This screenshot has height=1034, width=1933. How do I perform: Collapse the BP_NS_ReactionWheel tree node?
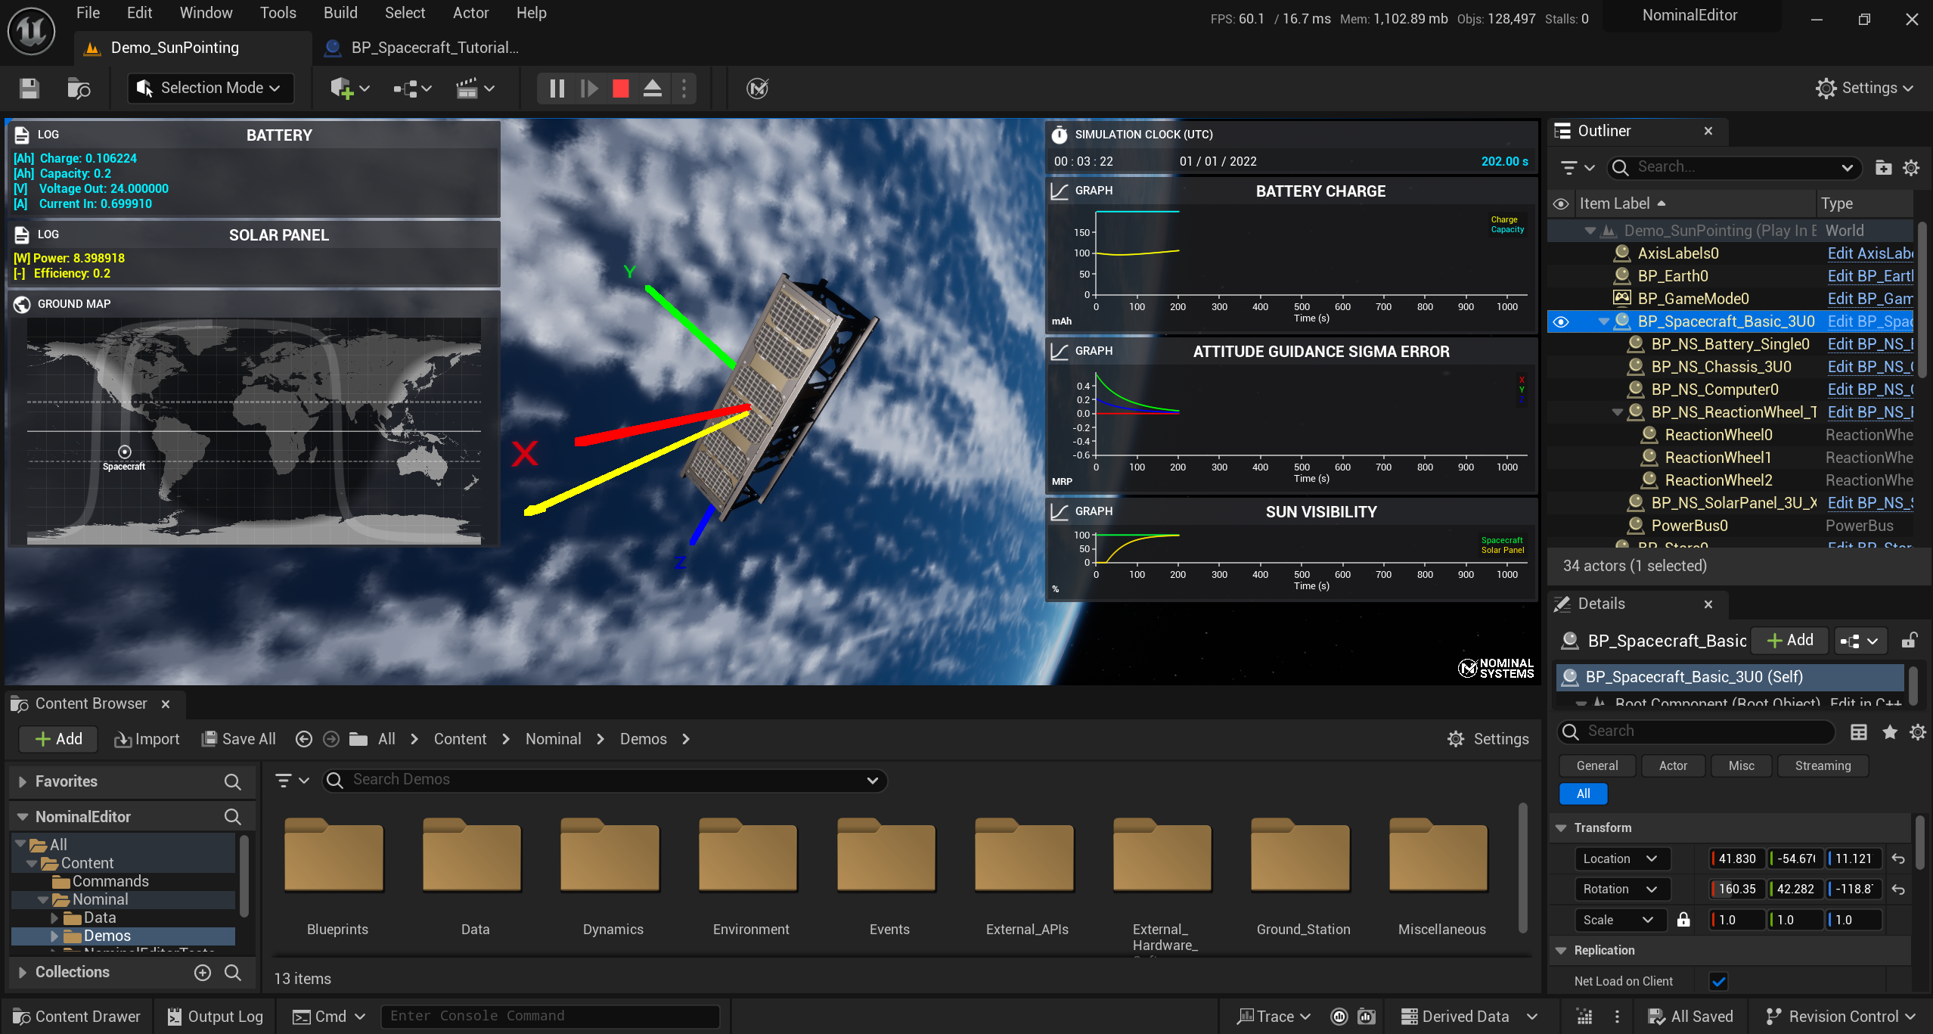(x=1617, y=412)
